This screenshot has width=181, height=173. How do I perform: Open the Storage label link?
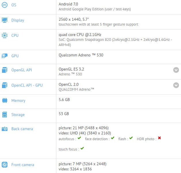click(18, 115)
